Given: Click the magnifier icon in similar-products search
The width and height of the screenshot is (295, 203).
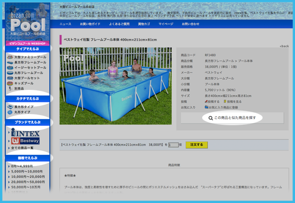Looking at the screenshot, I should point(210,118).
